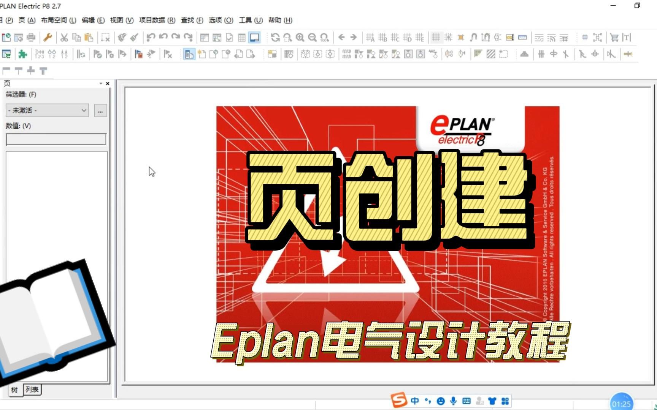Click the Sogou microphone voice input icon
The image size is (657, 410).
click(453, 401)
